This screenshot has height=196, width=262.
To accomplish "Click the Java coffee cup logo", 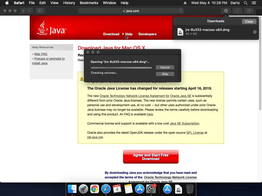I will point(43,28).
